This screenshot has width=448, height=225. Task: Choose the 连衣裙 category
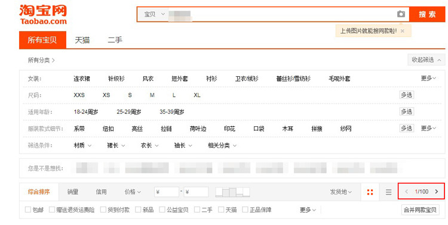point(82,79)
